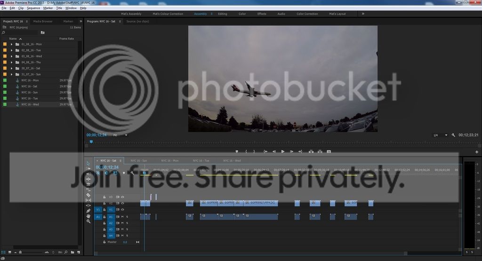This screenshot has width=482, height=261.
Task: Select the Zoom tool
Action: [88, 221]
